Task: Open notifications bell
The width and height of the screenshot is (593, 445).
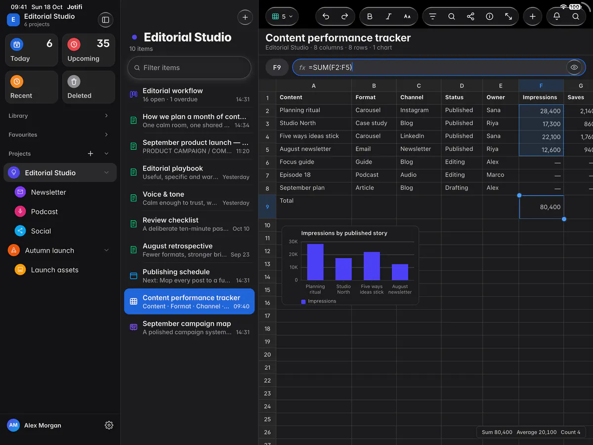Action: (556, 16)
